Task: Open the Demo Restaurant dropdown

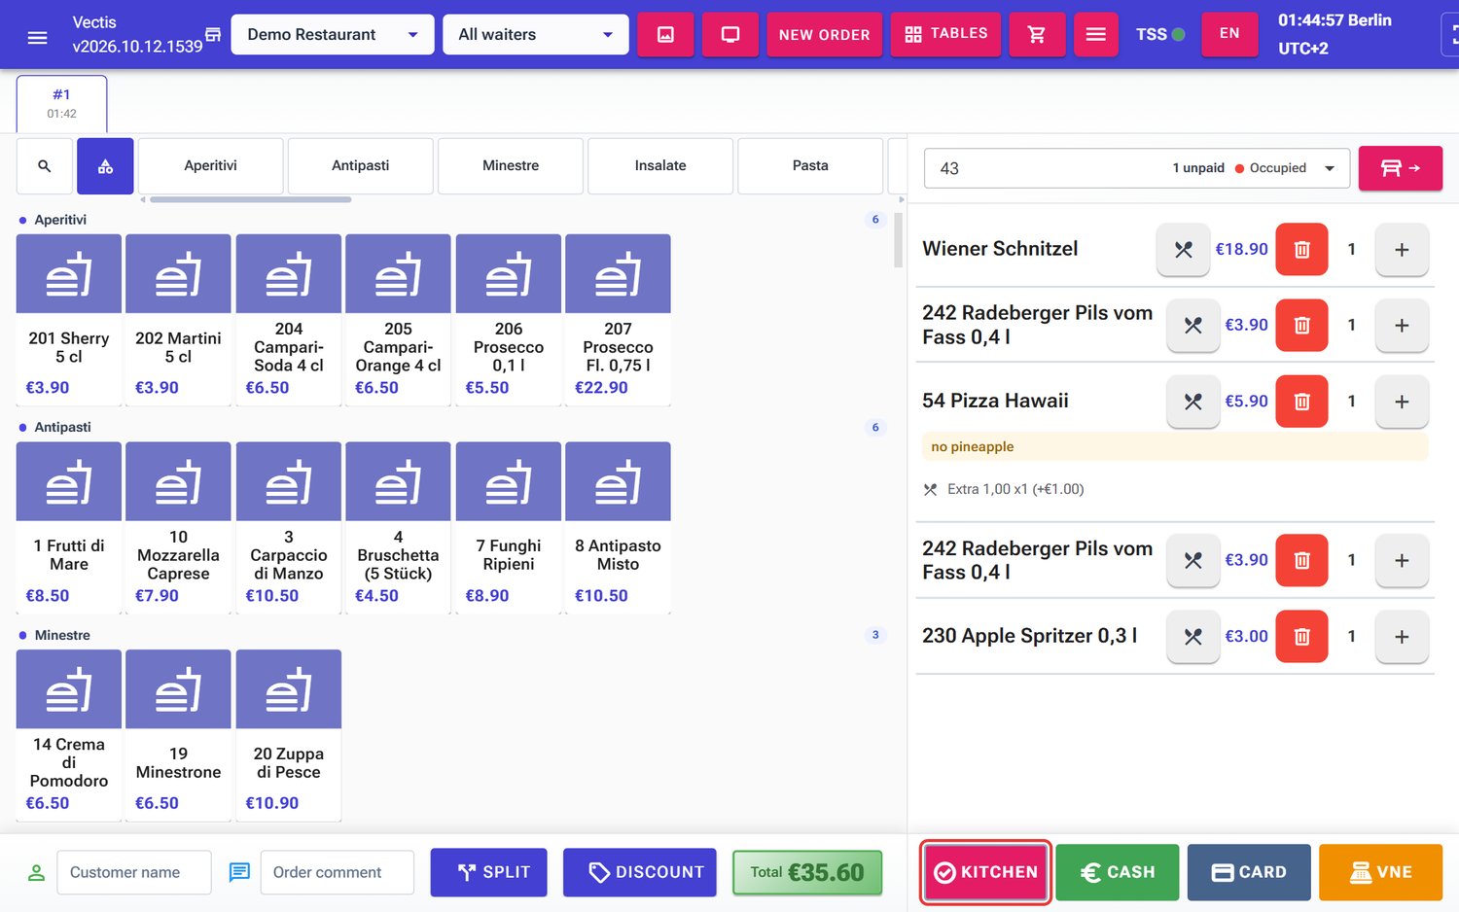Action: tap(333, 35)
